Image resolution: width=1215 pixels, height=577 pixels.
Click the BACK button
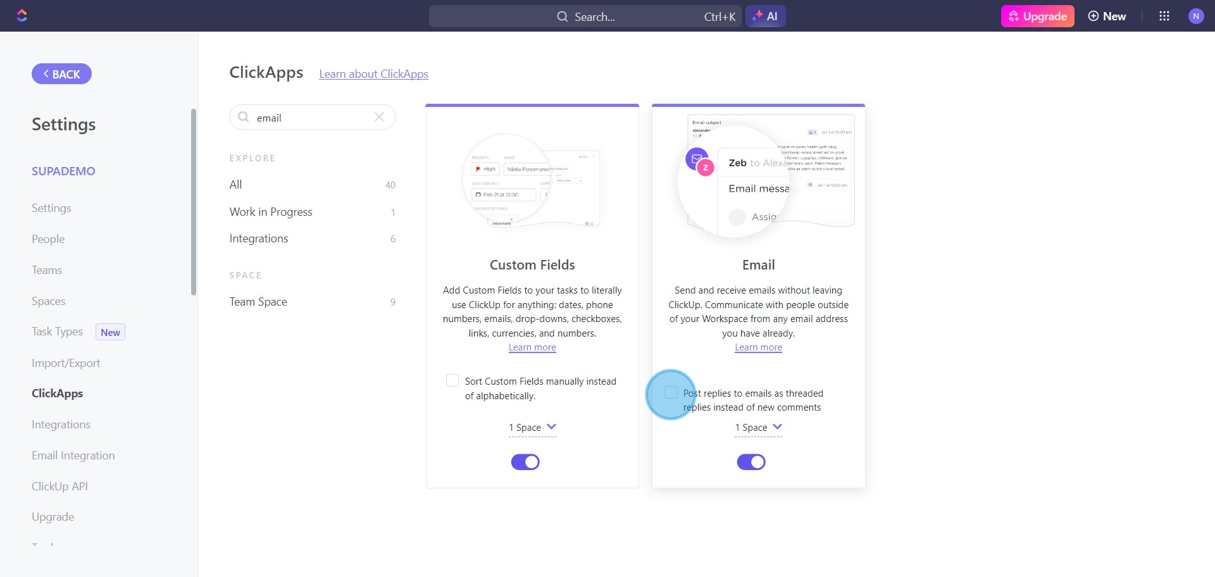[61, 74]
